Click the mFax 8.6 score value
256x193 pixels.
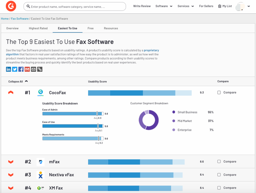tap(202, 162)
